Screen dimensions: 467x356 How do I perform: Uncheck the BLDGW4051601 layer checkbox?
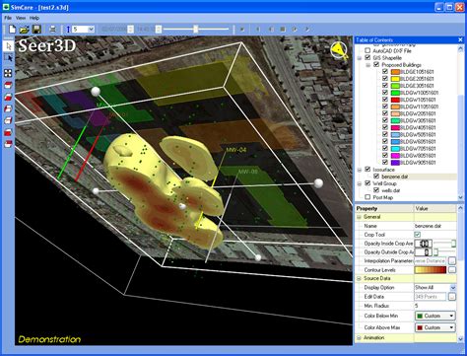point(385,127)
